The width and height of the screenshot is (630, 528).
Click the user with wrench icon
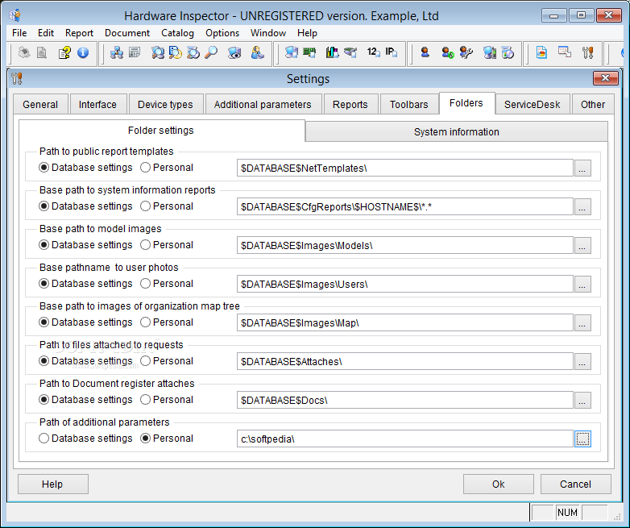pos(466,52)
